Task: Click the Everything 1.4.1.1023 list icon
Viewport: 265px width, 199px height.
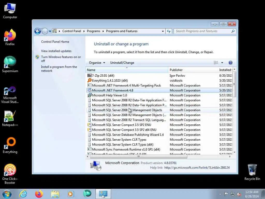Action: (89, 80)
